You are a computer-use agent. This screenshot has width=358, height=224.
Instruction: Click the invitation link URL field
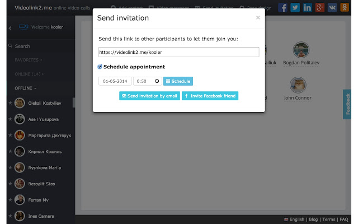click(178, 52)
